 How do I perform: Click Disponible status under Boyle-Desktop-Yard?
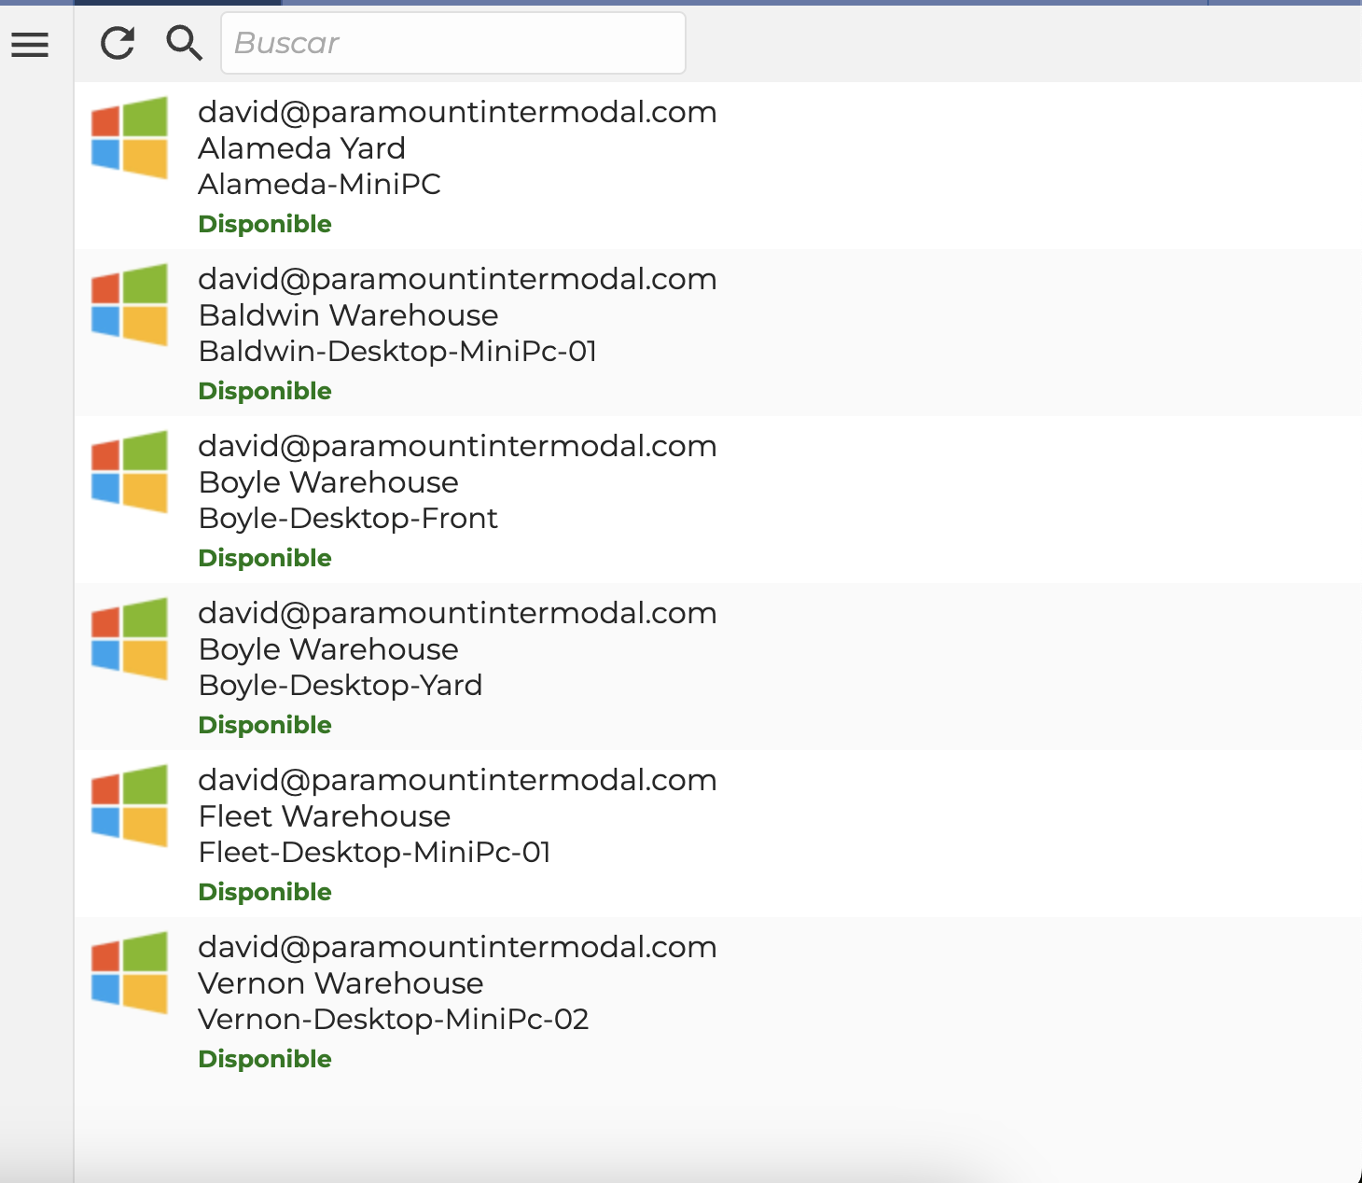pyautogui.click(x=265, y=725)
